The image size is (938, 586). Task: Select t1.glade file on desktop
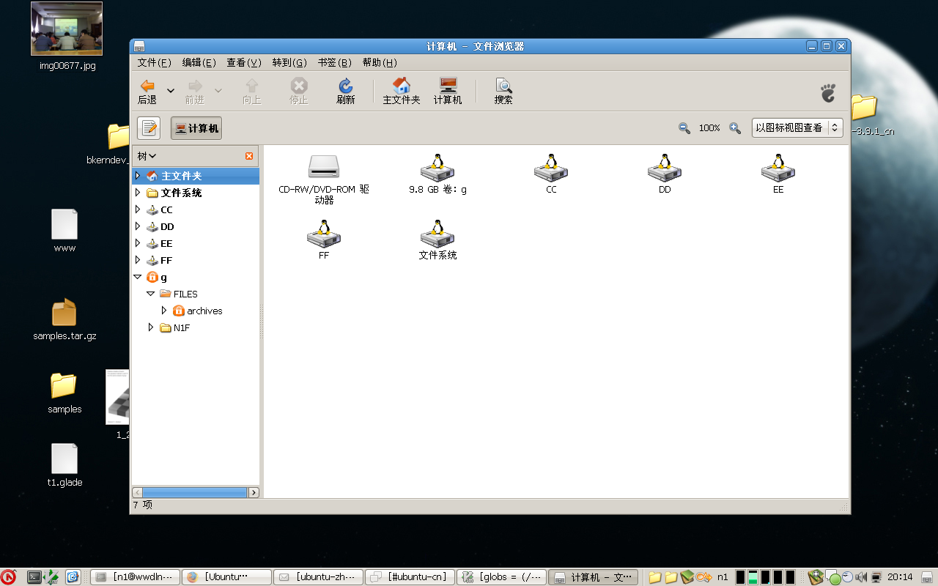coord(64,459)
